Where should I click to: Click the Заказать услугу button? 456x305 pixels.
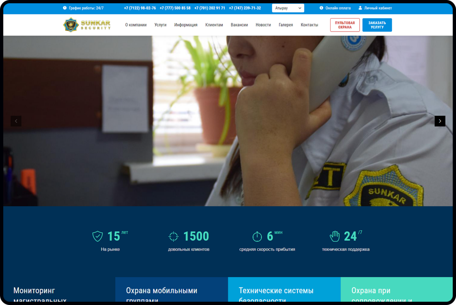[377, 24]
